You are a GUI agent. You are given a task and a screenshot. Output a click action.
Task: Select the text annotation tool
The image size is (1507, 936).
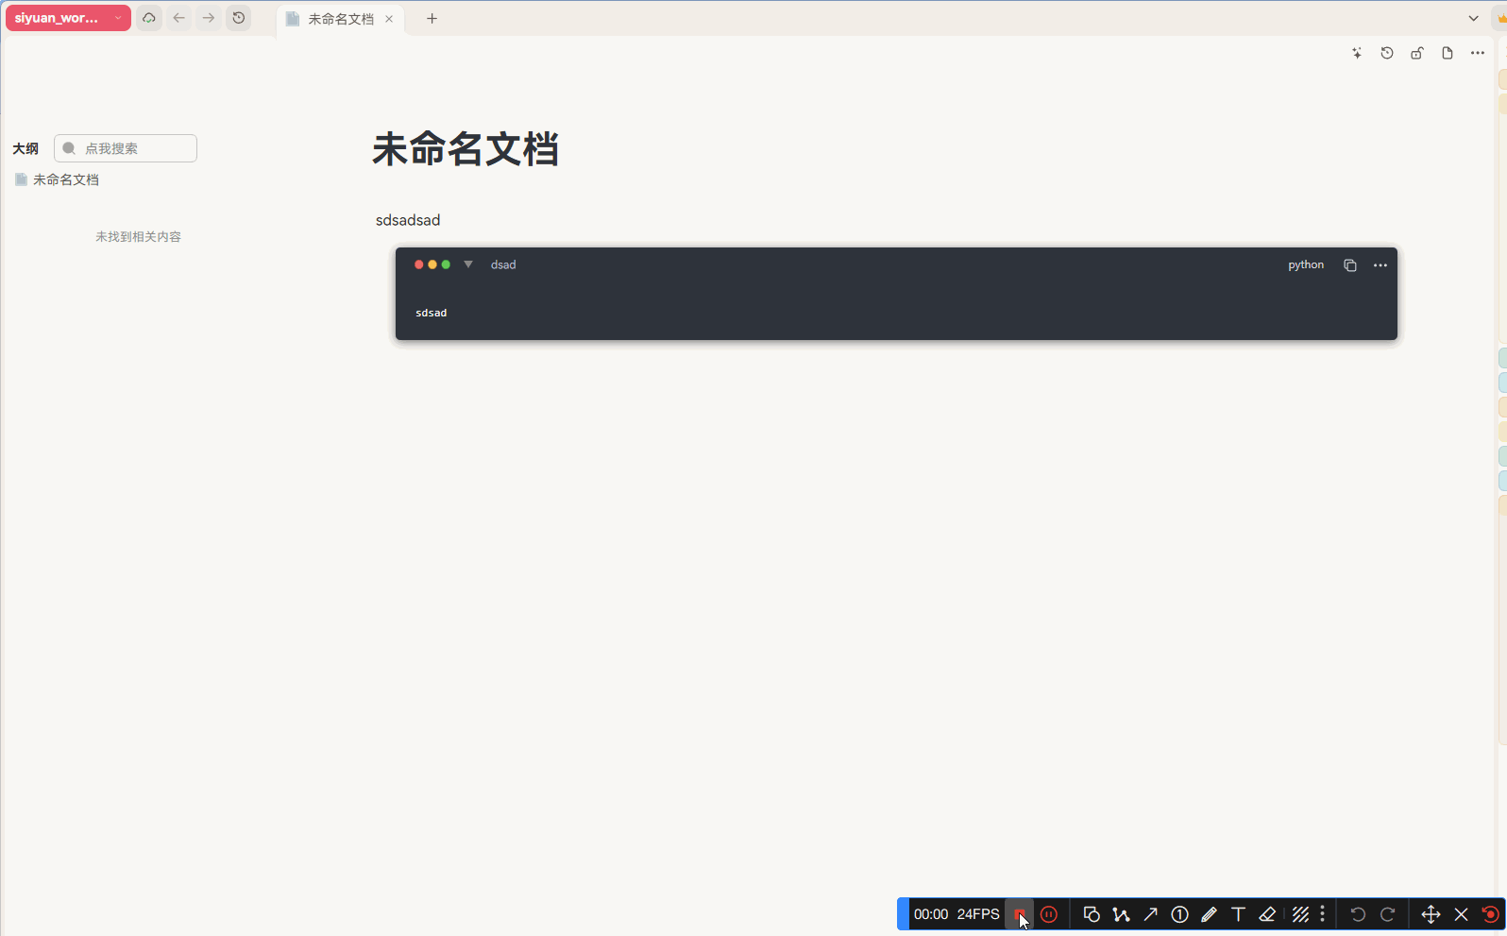coord(1238,914)
